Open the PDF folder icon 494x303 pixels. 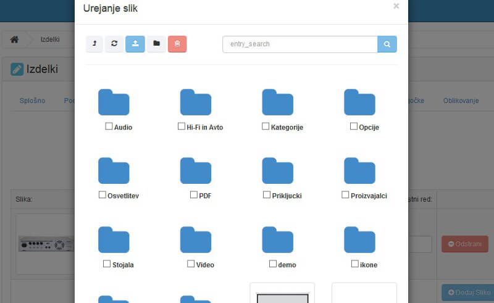pyautogui.click(x=196, y=171)
